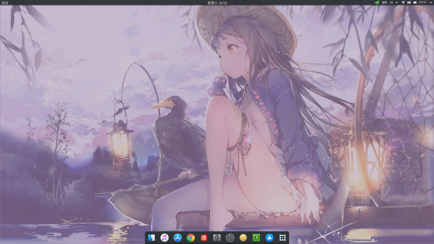Click the green paper plane tray icon
The width and height of the screenshot is (434, 244).
click(377, 3)
